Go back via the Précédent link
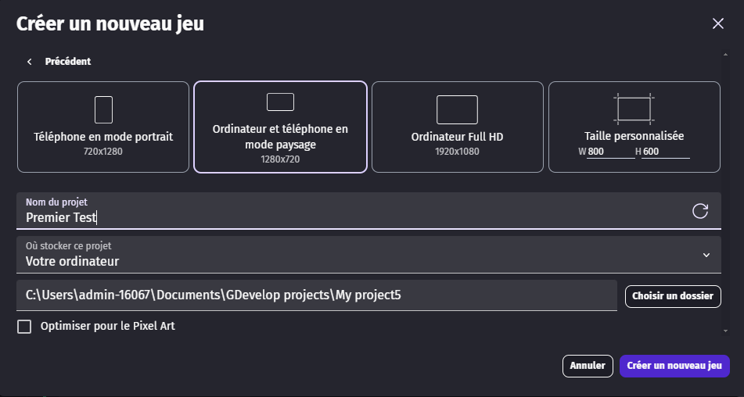Image resolution: width=744 pixels, height=397 pixels. (67, 62)
